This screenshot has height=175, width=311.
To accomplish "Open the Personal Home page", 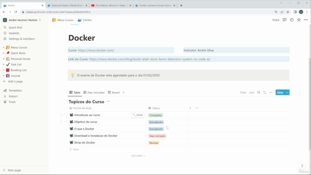I will pos(20,59).
